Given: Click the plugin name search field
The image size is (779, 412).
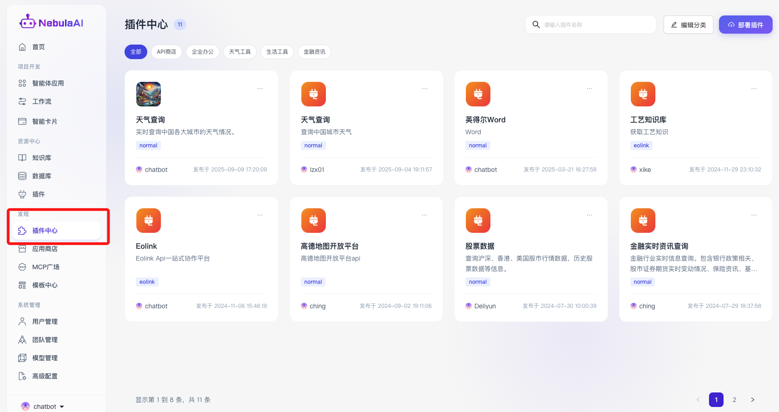Looking at the screenshot, I should click(x=595, y=25).
